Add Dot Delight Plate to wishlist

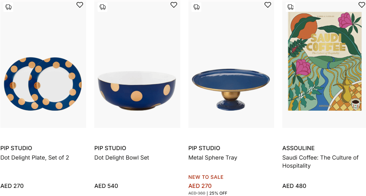pyautogui.click(x=80, y=5)
